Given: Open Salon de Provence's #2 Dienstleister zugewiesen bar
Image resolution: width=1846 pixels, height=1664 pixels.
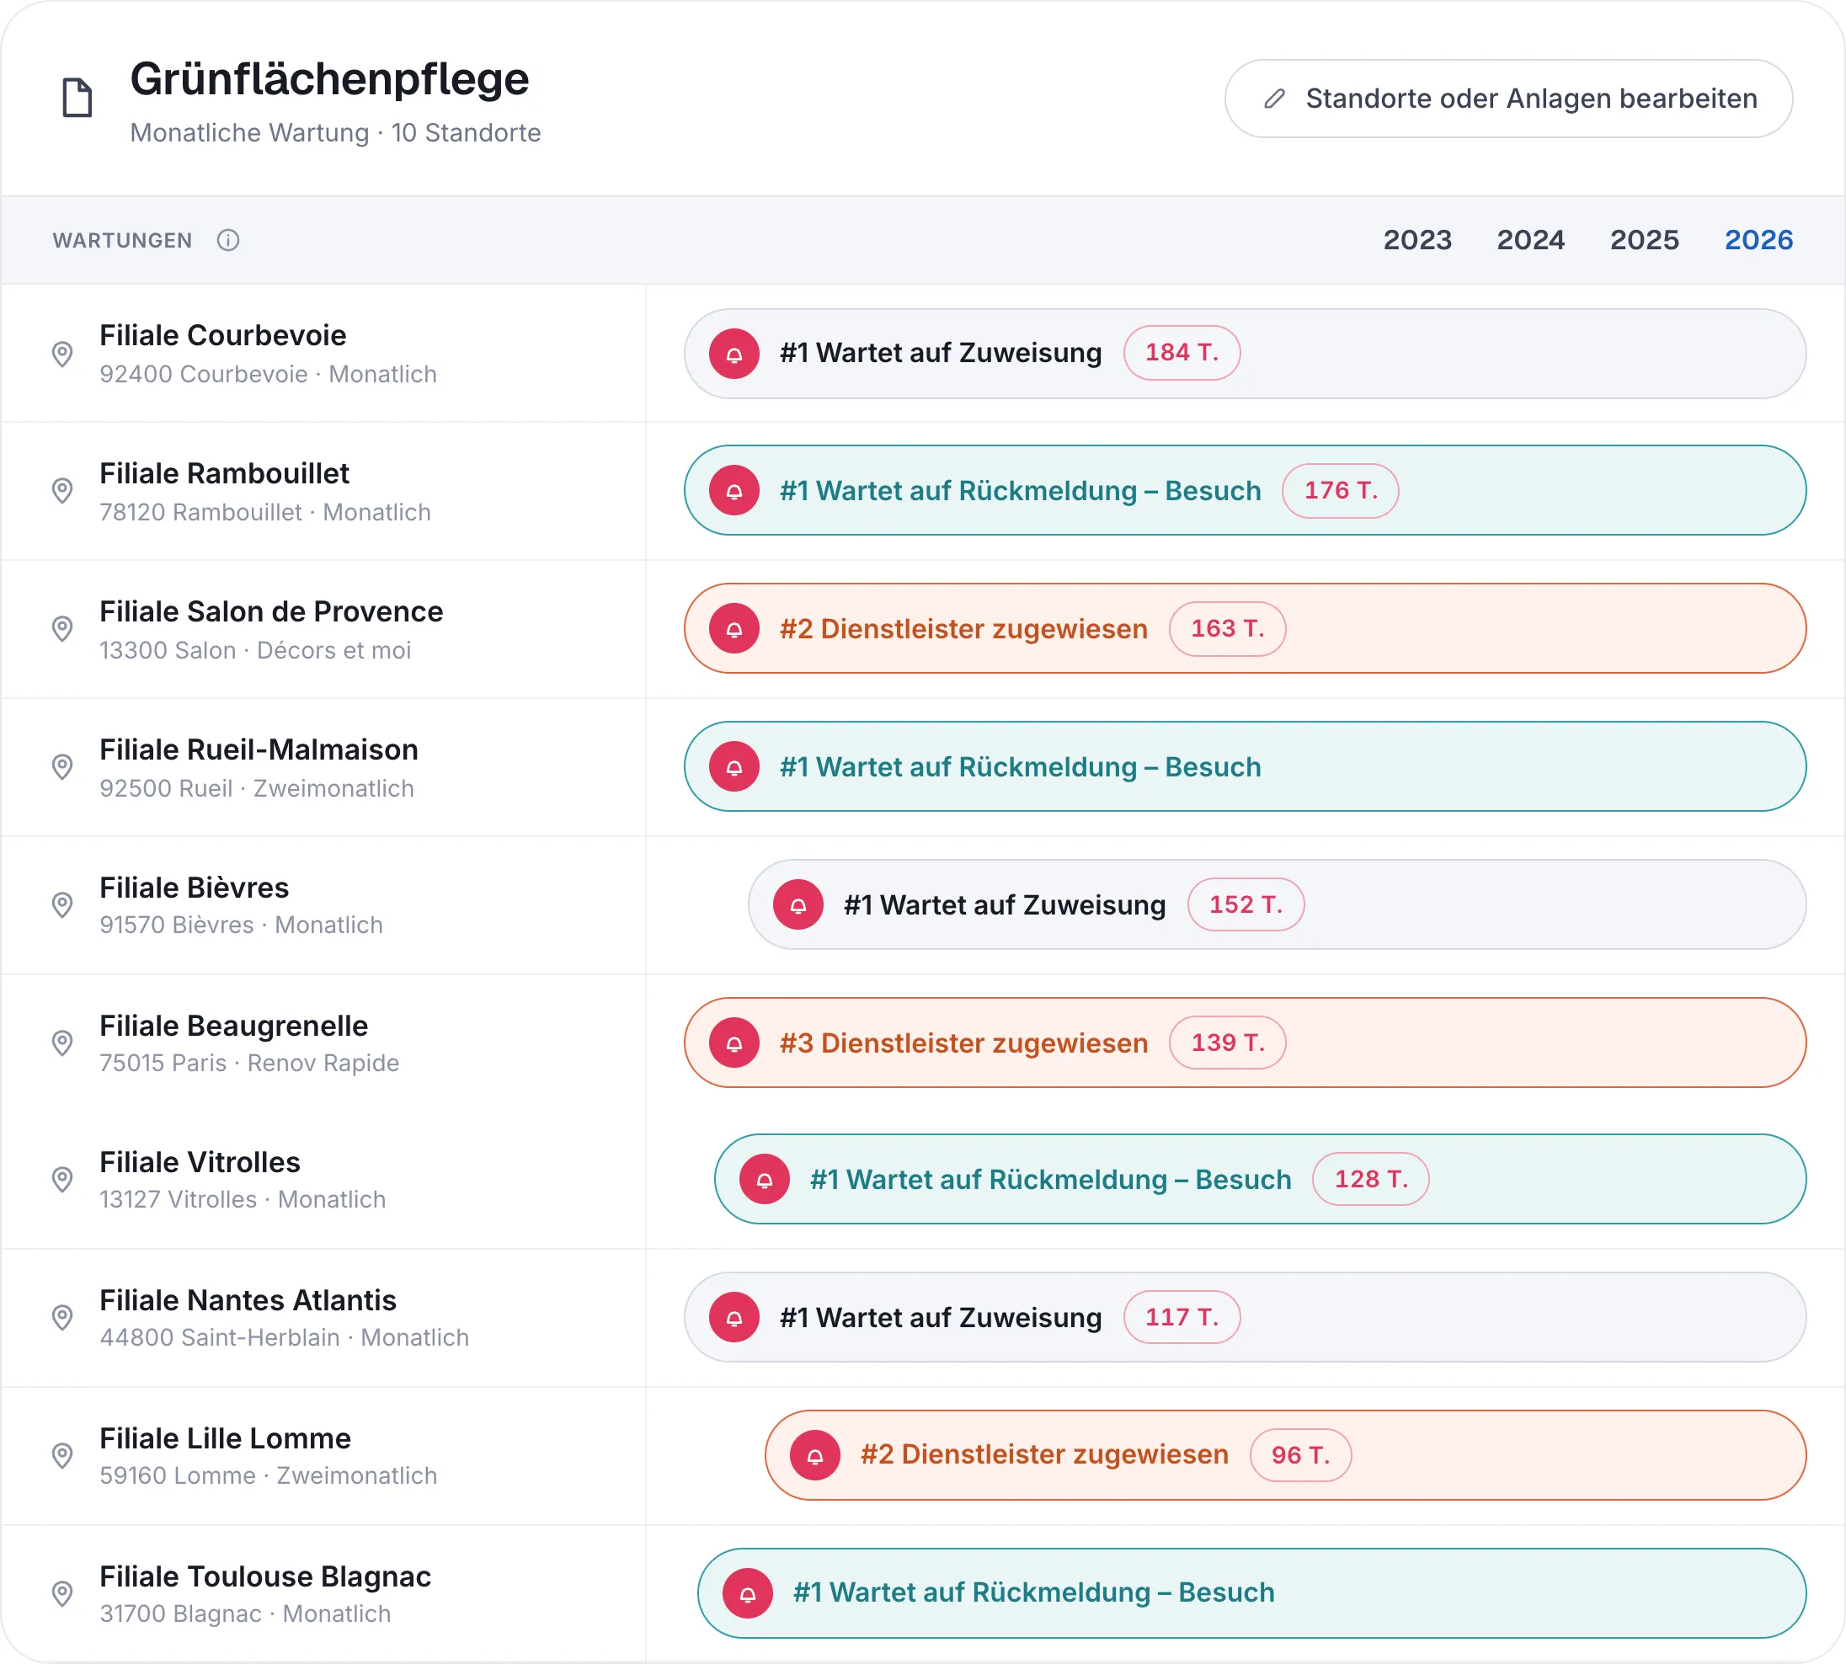Looking at the screenshot, I should (1245, 630).
